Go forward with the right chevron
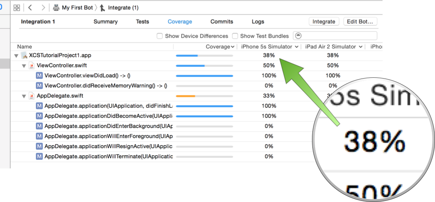The image size is (435, 202). (43, 8)
